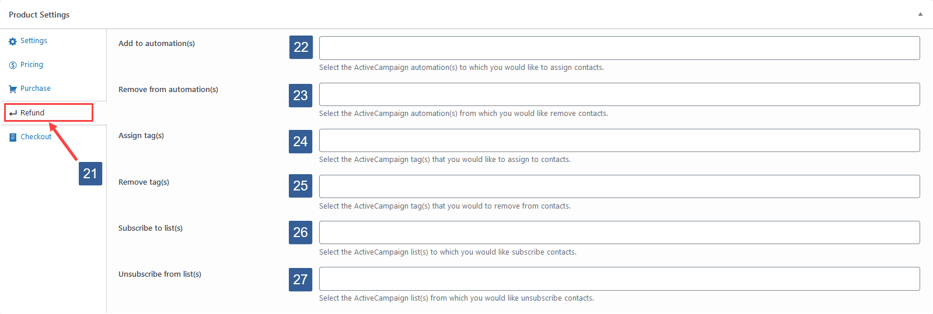Image resolution: width=933 pixels, height=314 pixels.
Task: Click the 'Subscribe to list(s)' label
Action: coord(151,228)
